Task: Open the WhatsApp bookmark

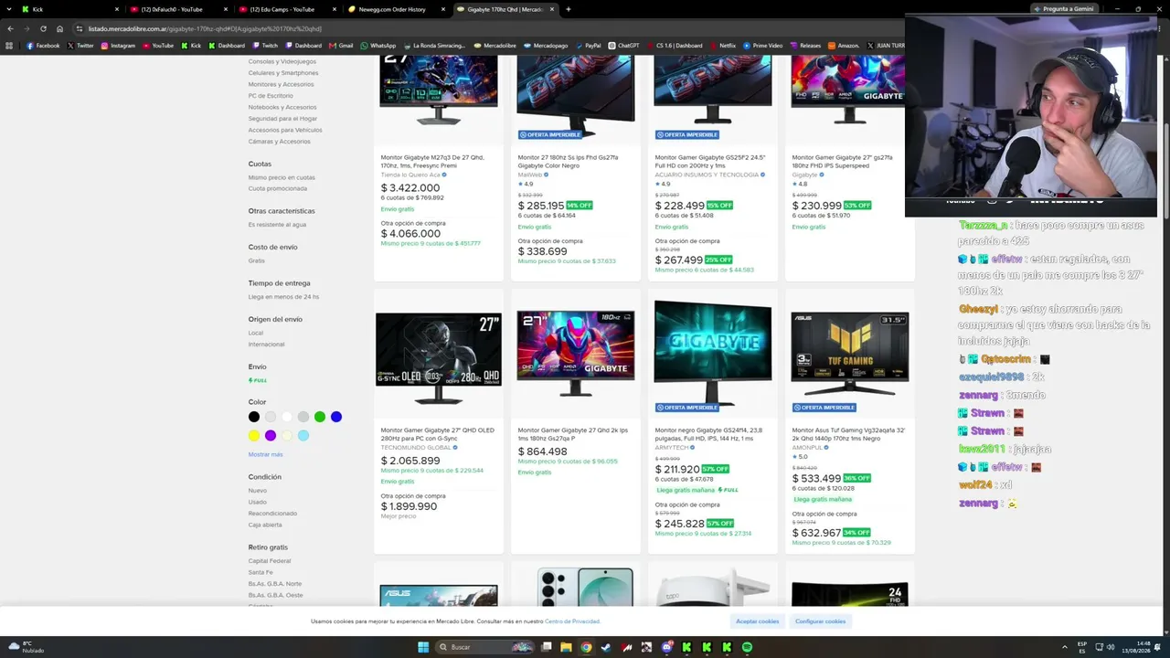Action: click(378, 46)
